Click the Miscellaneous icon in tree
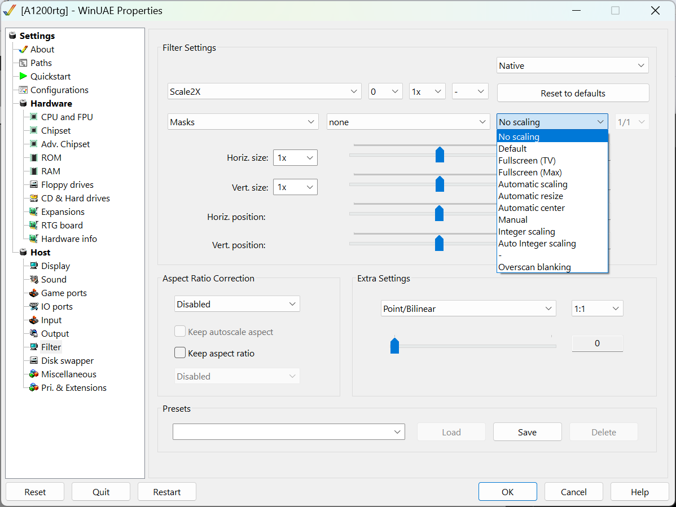This screenshot has width=676, height=507. 34,374
